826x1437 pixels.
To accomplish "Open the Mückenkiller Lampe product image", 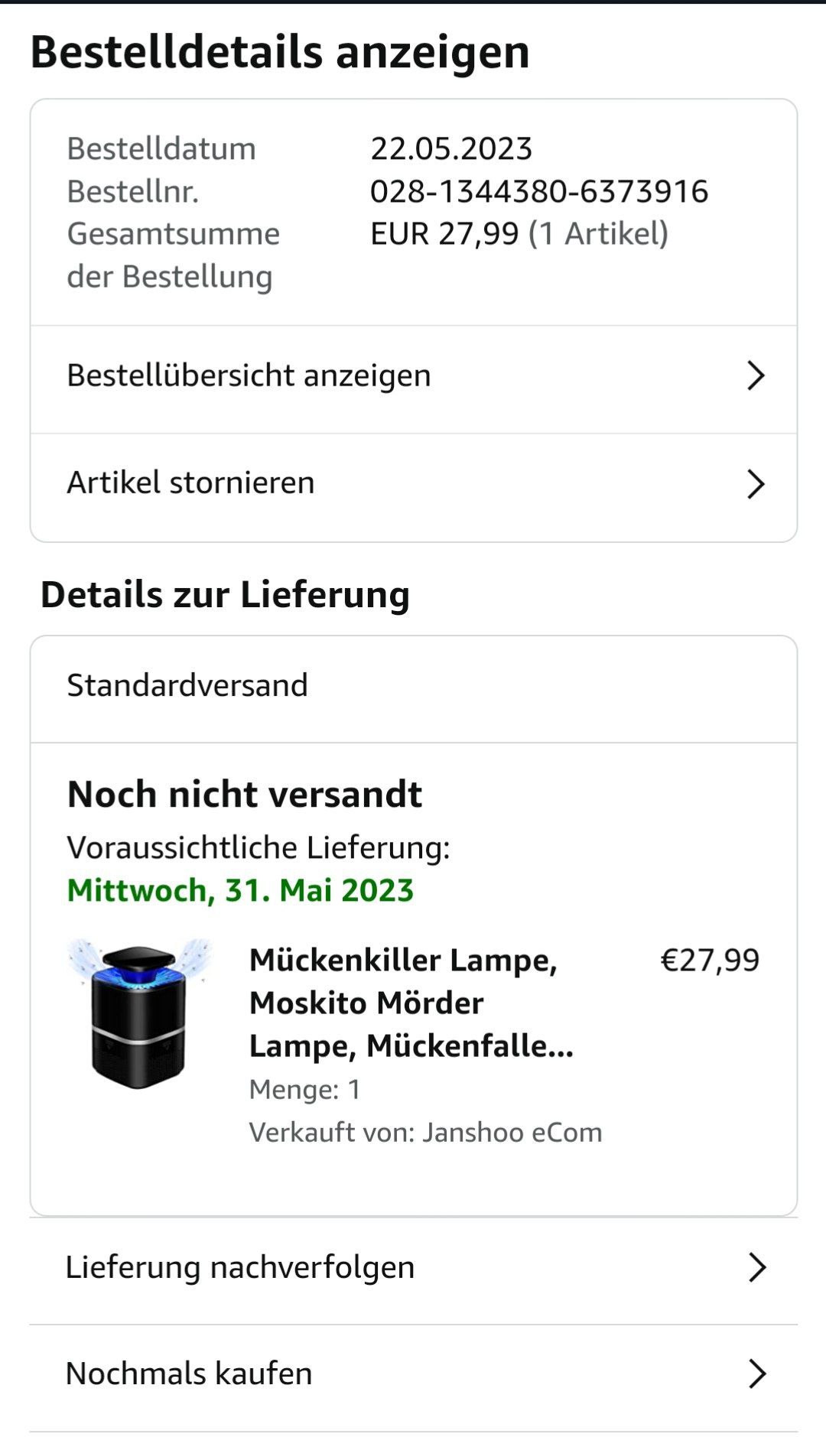I will coord(138,1013).
